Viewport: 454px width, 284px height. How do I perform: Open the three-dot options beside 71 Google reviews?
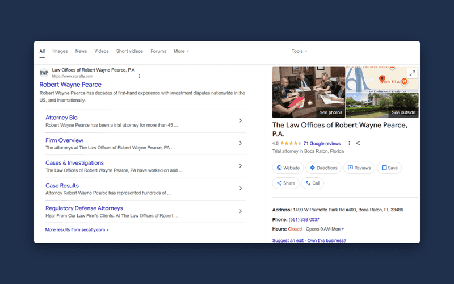349,143
